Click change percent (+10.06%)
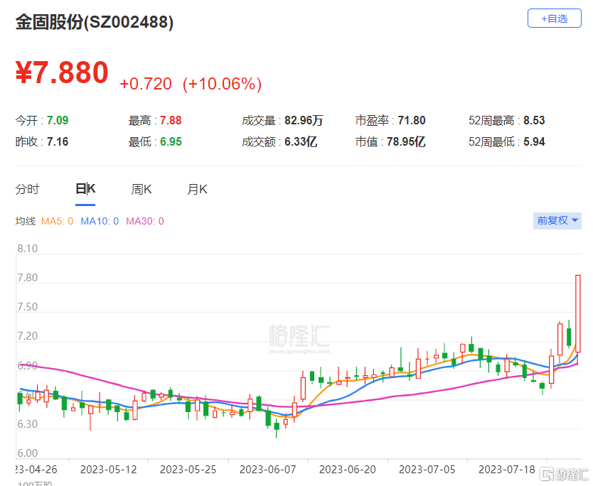 [222, 84]
